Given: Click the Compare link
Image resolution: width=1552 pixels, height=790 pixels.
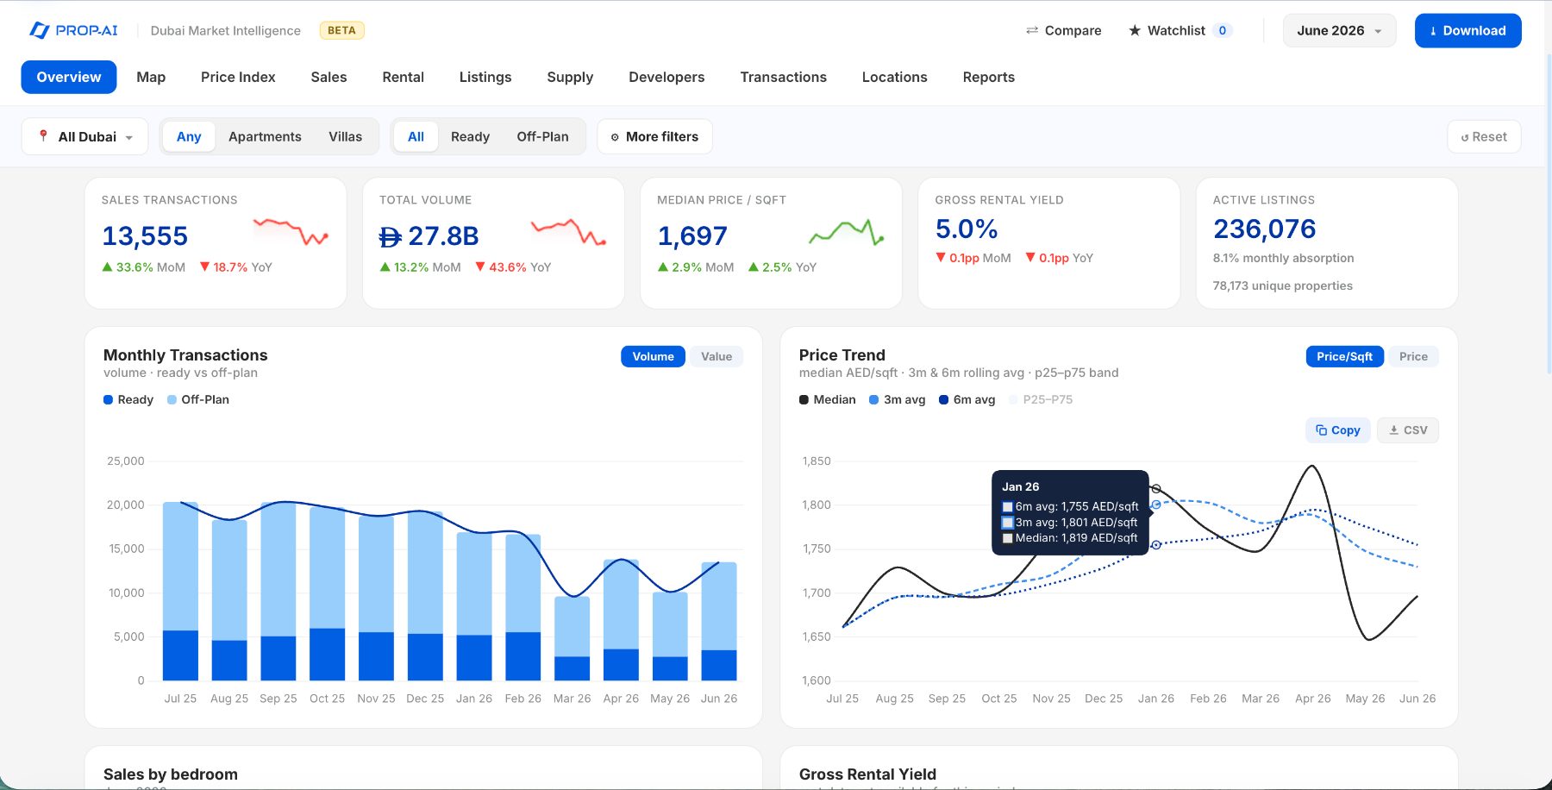Looking at the screenshot, I should 1063,30.
